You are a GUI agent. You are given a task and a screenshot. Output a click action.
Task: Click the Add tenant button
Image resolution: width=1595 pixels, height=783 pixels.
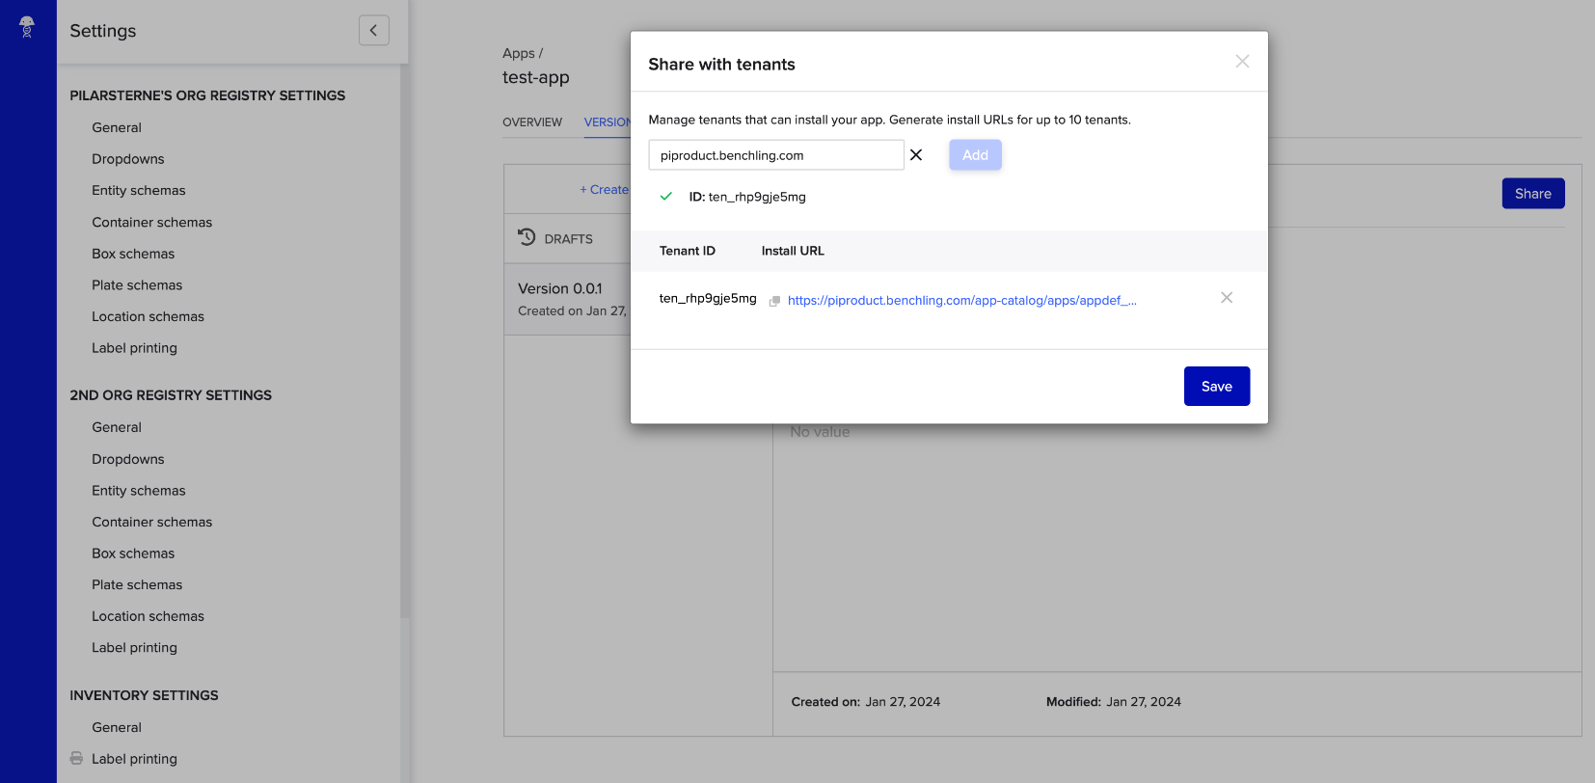click(x=975, y=155)
